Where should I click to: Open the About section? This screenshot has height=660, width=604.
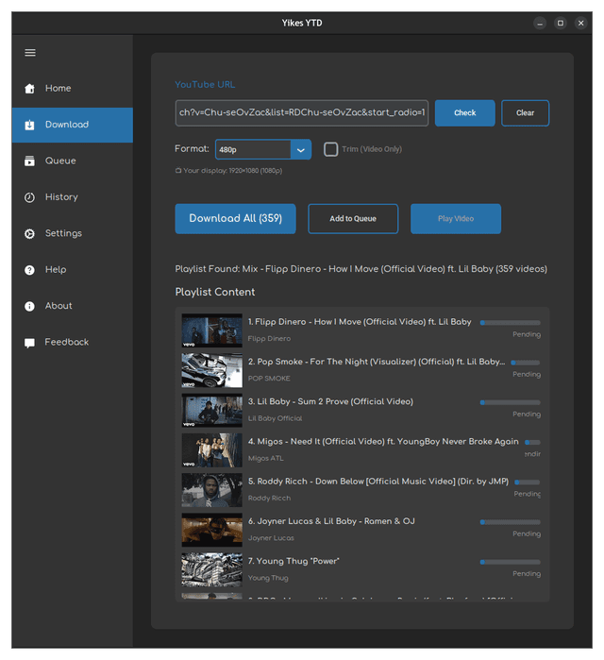pos(59,306)
